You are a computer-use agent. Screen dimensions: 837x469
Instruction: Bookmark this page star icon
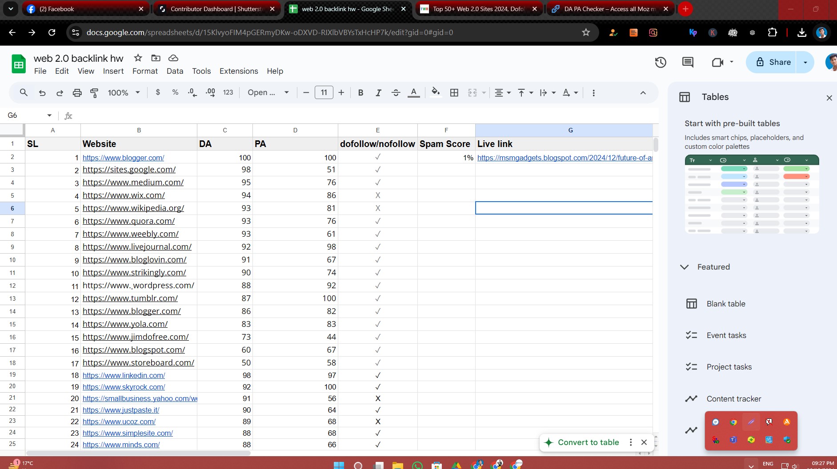[x=586, y=32]
